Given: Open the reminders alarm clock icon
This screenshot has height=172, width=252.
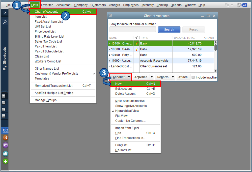Looking at the screenshot, I should point(238,5).
